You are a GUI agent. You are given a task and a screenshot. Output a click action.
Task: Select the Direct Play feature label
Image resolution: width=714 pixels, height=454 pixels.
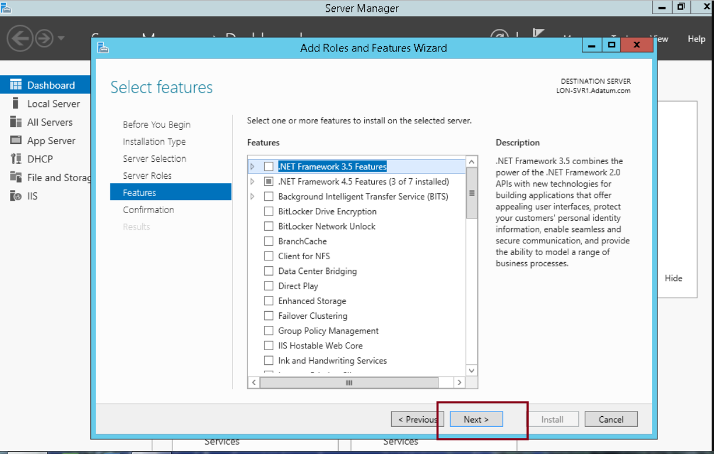(x=298, y=286)
